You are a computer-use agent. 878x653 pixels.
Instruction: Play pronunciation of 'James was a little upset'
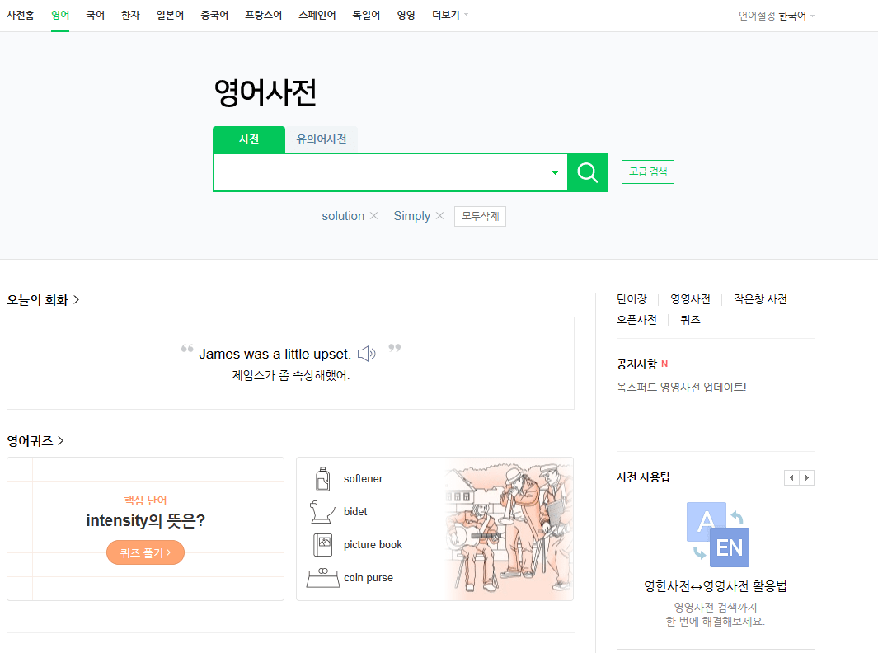tap(366, 352)
